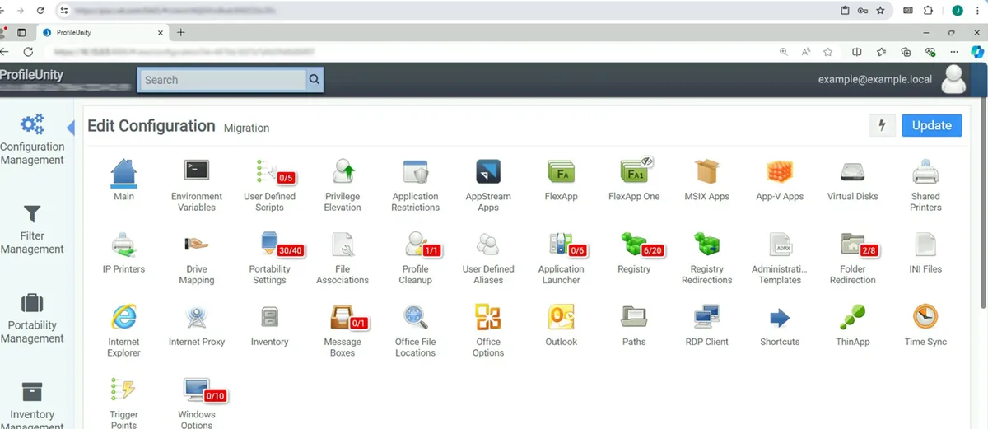Open the ThinApp module
This screenshot has height=429, width=988.
tap(853, 325)
